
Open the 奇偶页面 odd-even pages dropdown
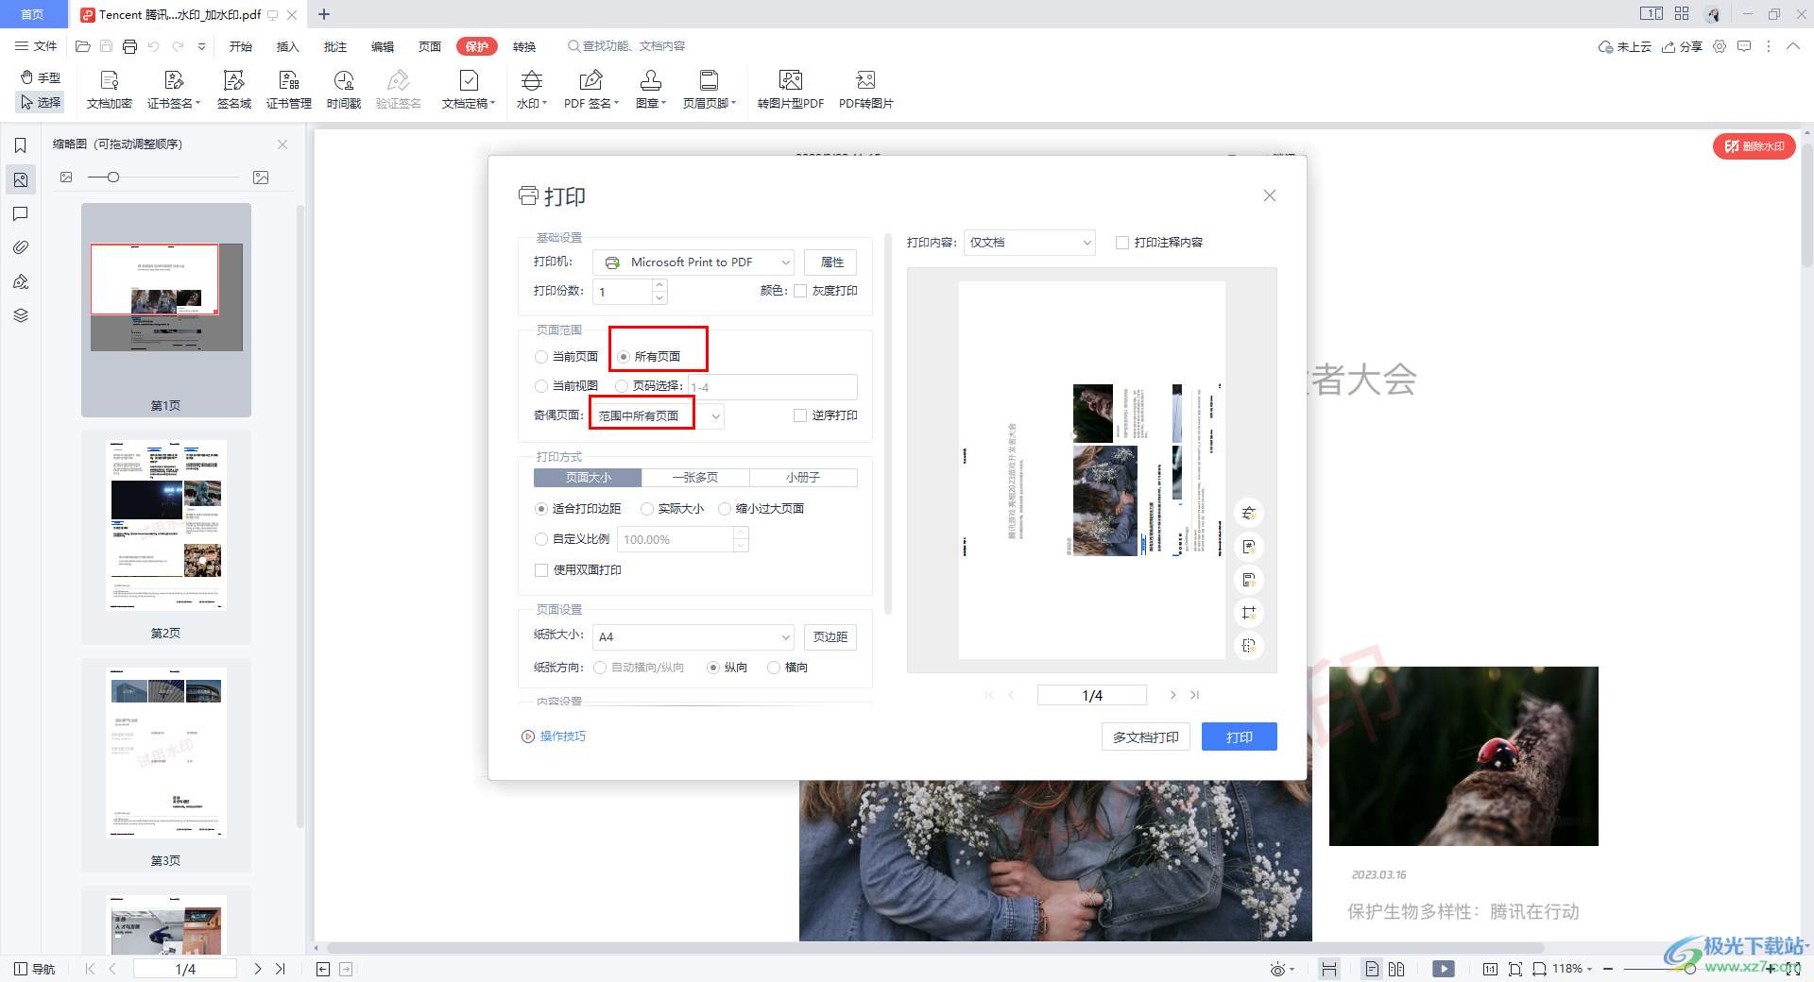pyautogui.click(x=658, y=415)
